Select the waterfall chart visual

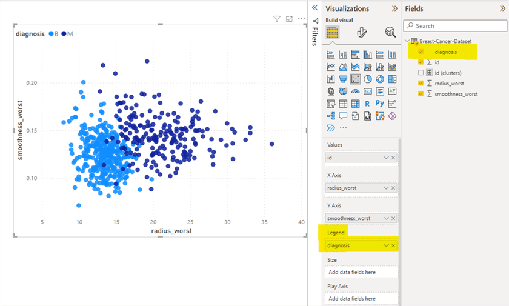pyautogui.click(x=330, y=79)
